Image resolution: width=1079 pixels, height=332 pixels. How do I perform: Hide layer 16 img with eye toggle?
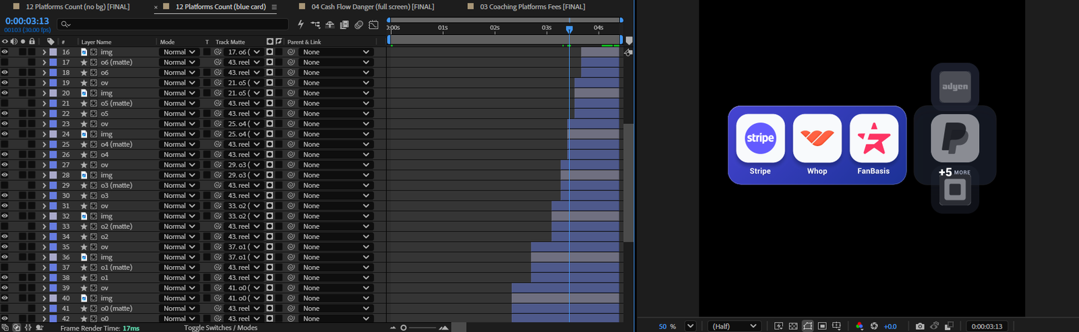(x=5, y=52)
